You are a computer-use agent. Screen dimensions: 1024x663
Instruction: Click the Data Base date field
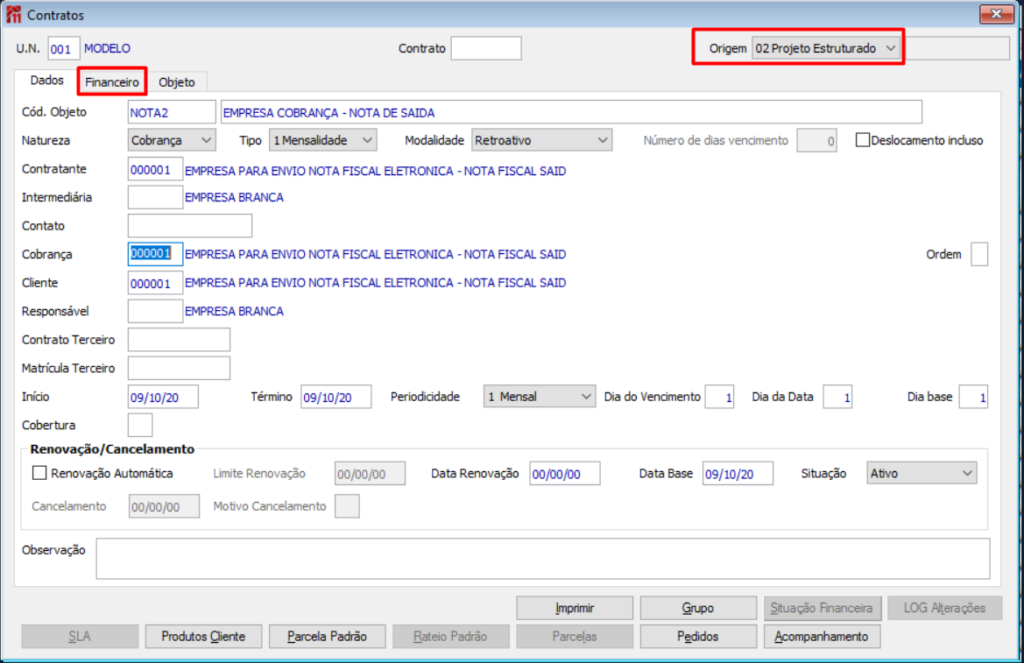point(738,474)
